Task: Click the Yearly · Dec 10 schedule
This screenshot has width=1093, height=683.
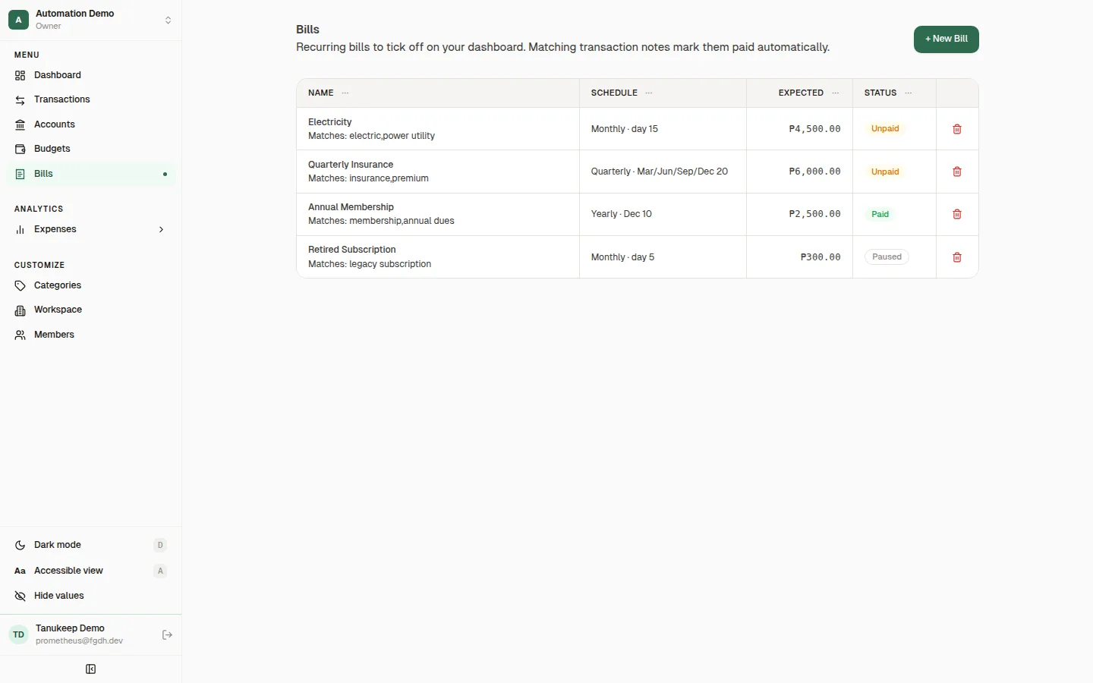Action: pos(622,214)
